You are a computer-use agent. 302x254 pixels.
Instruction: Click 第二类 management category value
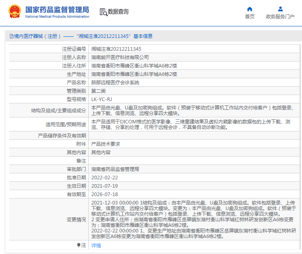pyautogui.click(x=98, y=91)
